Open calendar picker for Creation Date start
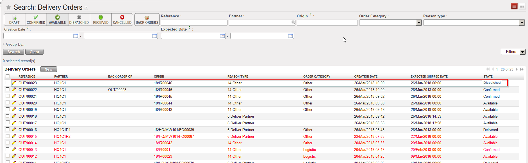Viewport: 528px width, 163px height. [76, 36]
